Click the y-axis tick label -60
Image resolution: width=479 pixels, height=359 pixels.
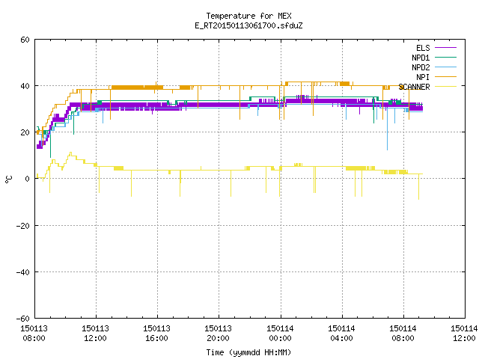coord(23,319)
